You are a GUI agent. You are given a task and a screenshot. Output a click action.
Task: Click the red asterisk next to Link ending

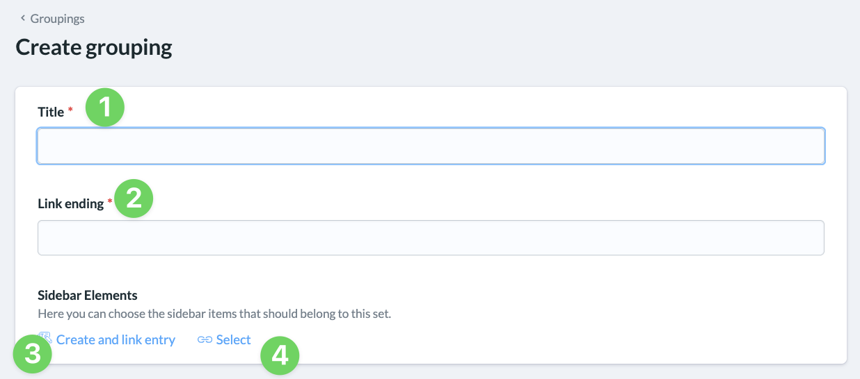click(x=109, y=203)
